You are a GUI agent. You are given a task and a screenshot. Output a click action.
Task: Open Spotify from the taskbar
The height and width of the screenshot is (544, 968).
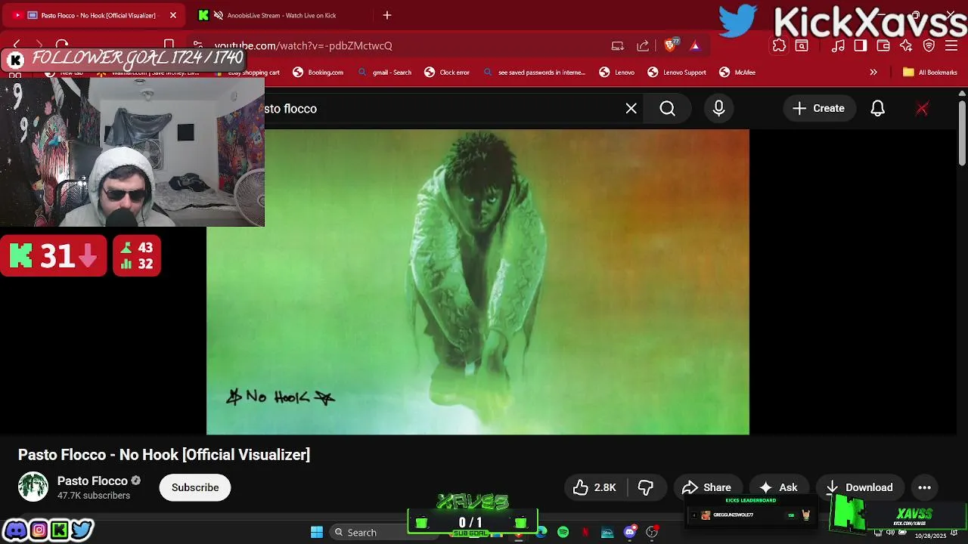point(563,532)
